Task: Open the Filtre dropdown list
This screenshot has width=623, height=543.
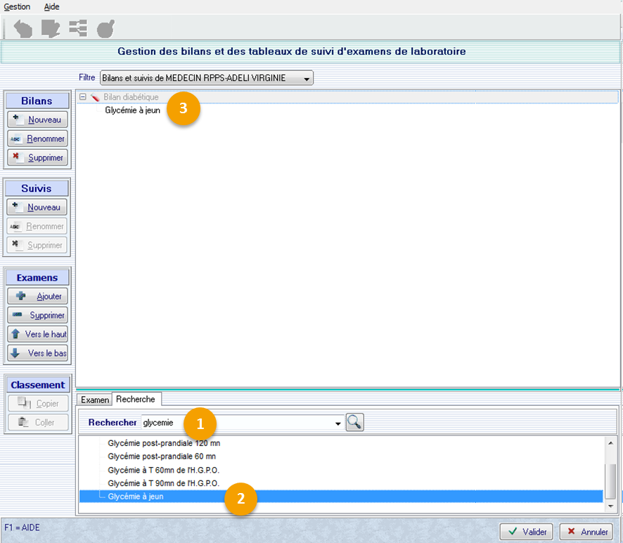Action: click(x=306, y=78)
